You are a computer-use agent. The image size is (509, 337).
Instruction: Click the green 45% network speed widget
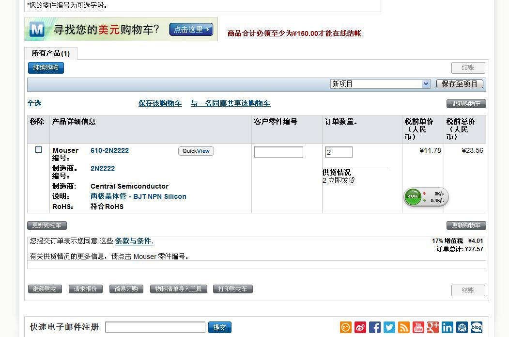pos(426,197)
